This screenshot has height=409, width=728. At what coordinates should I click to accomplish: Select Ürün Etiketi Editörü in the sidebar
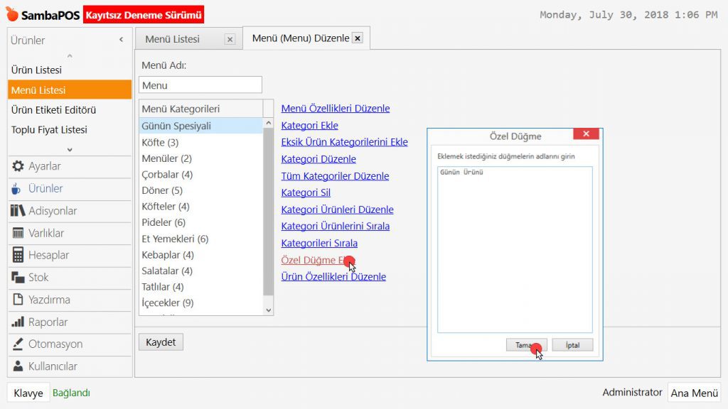pyautogui.click(x=53, y=110)
